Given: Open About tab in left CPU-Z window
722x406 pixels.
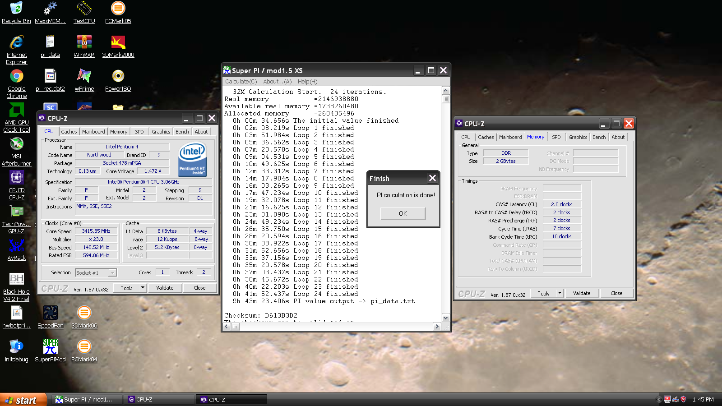Looking at the screenshot, I should (x=201, y=132).
